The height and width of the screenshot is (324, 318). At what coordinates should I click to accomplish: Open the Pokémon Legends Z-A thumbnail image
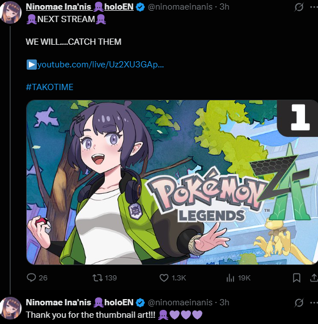pyautogui.click(x=172, y=182)
